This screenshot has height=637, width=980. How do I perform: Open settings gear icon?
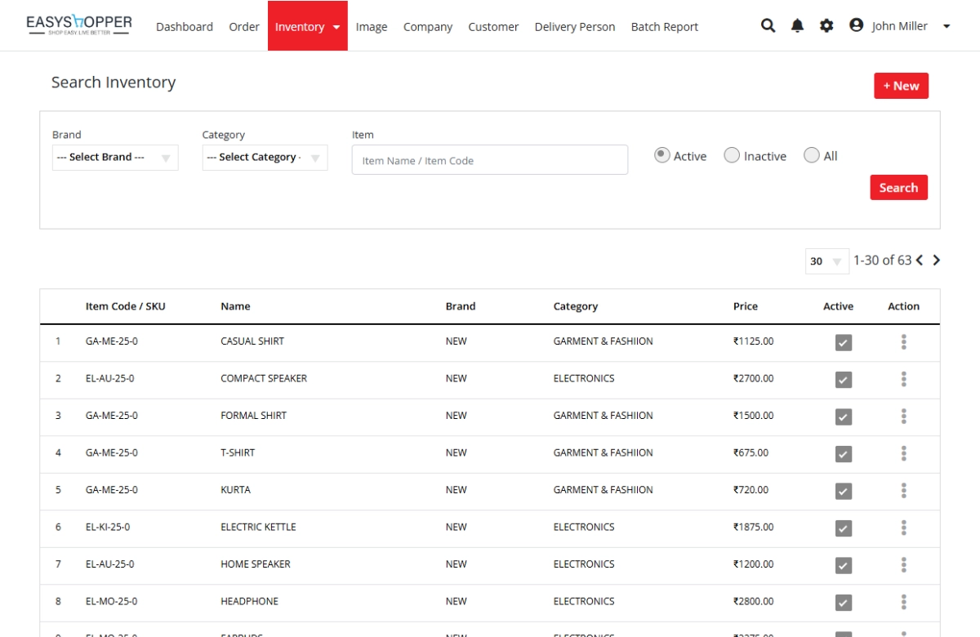(x=826, y=25)
